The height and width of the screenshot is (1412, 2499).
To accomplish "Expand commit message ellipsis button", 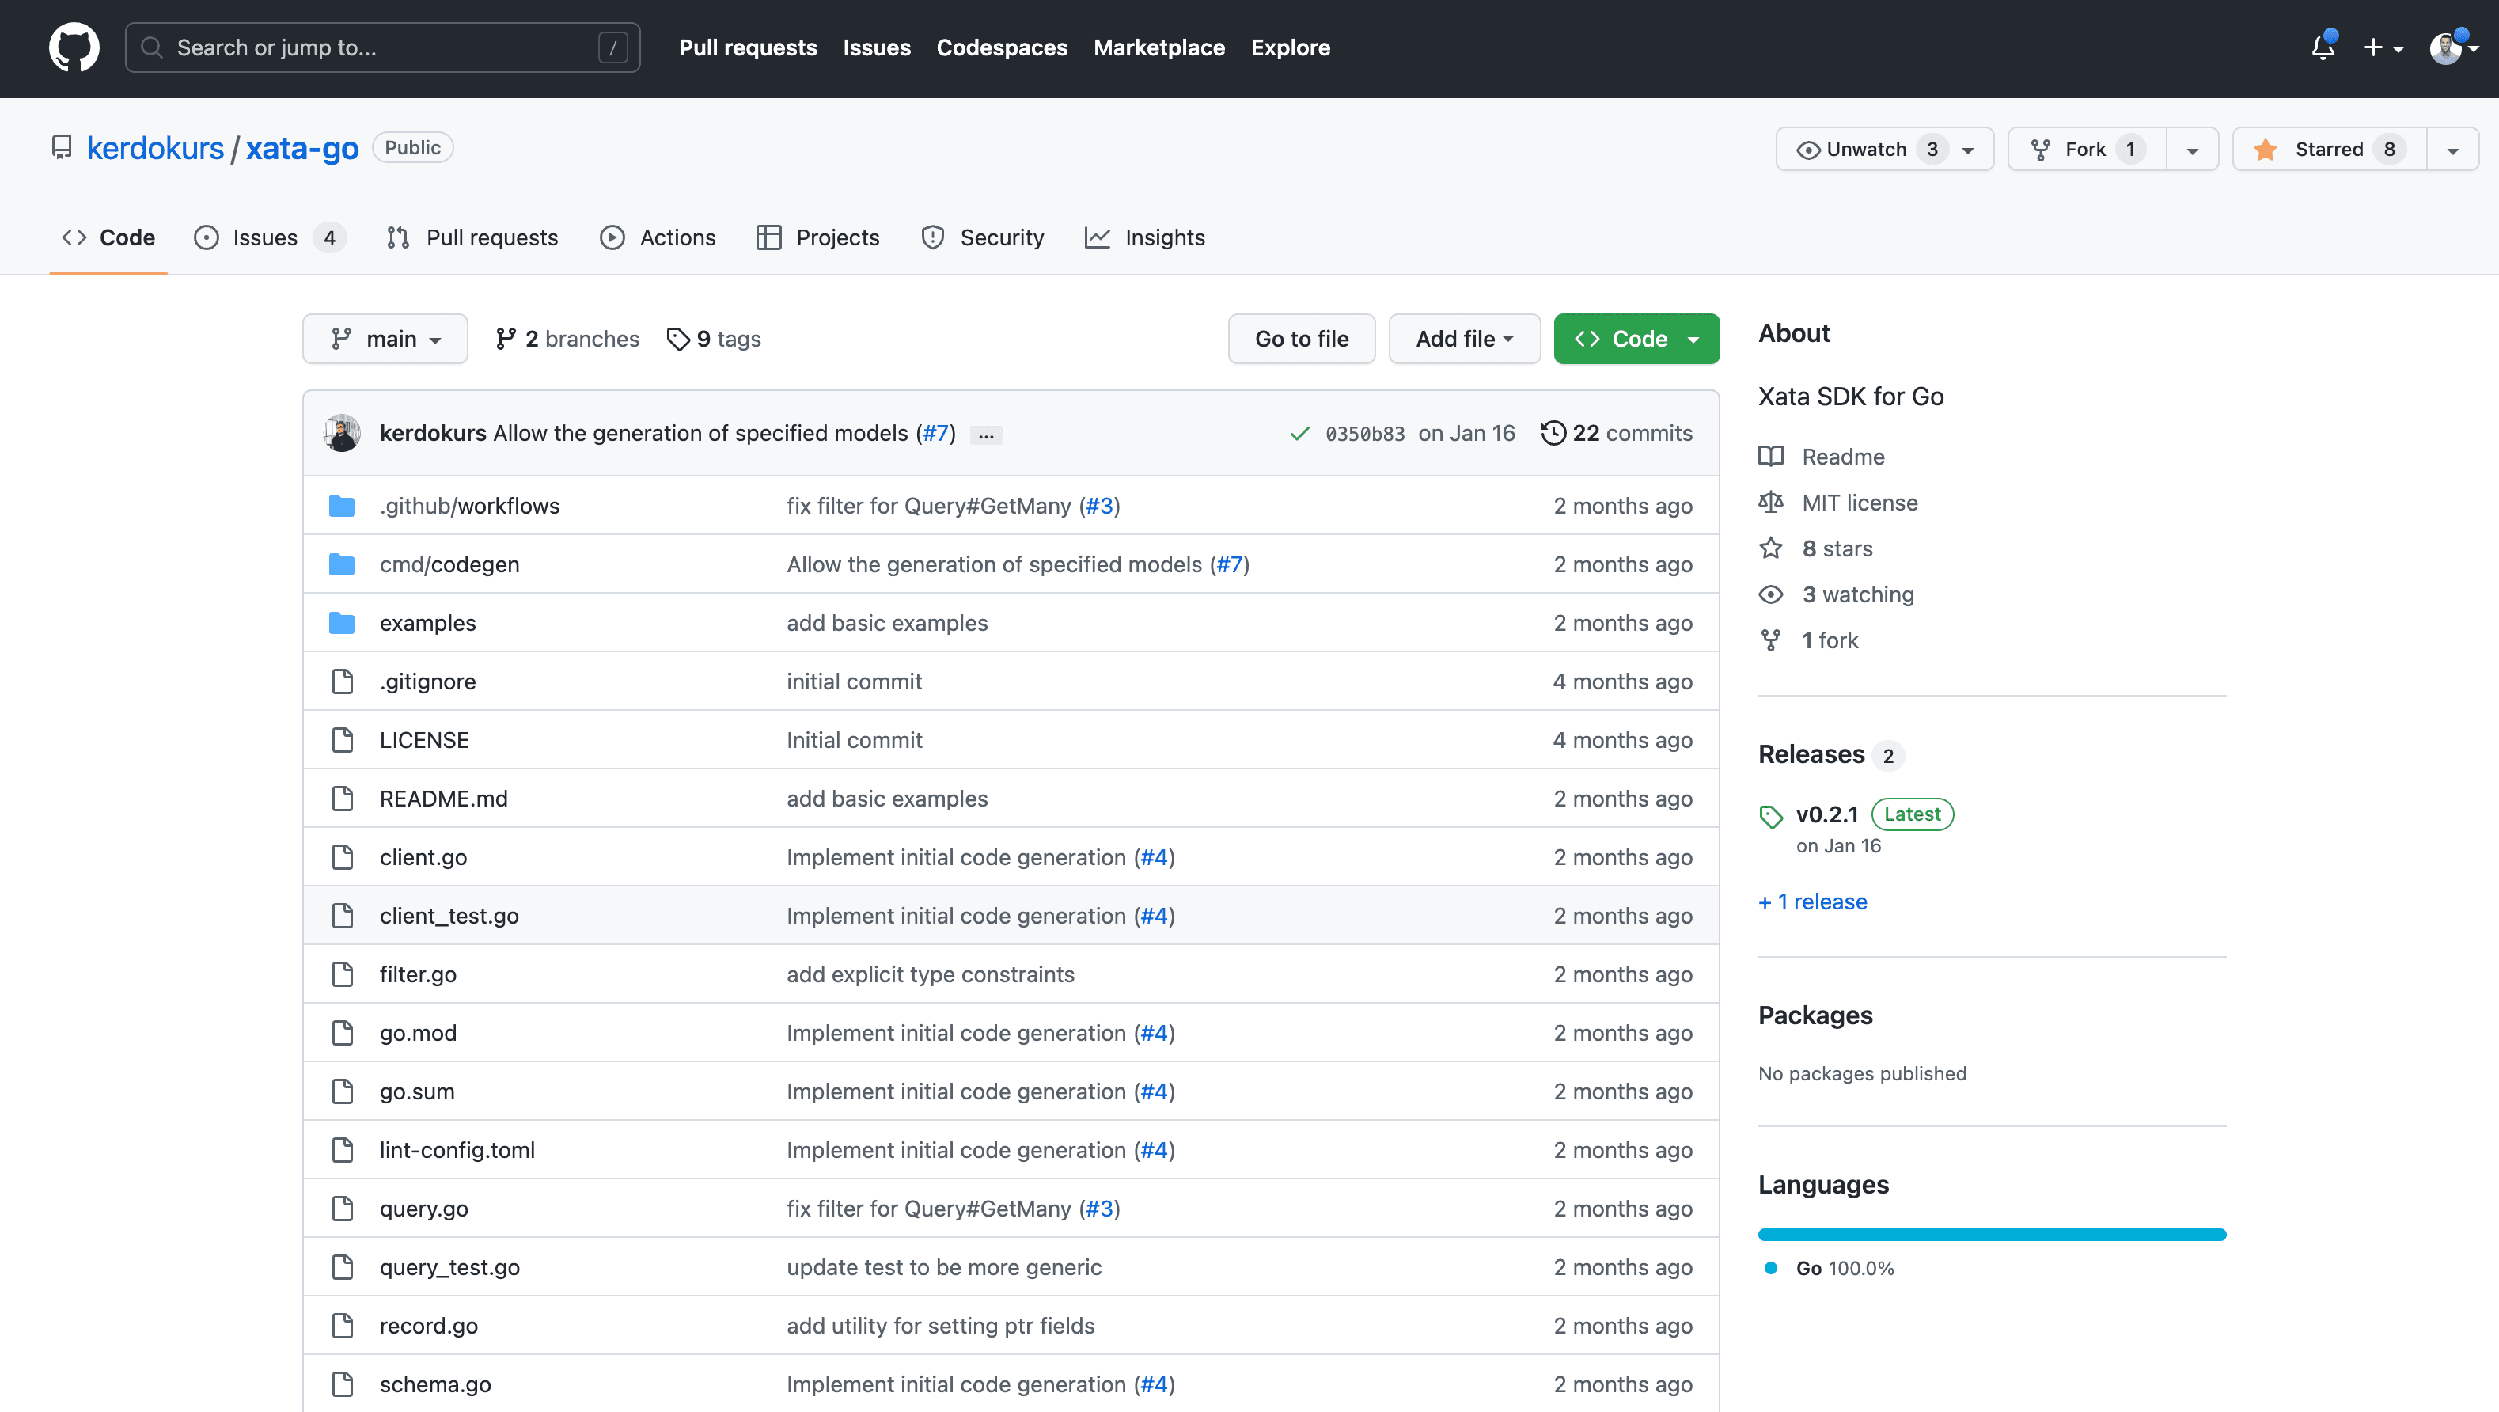I will (986, 435).
